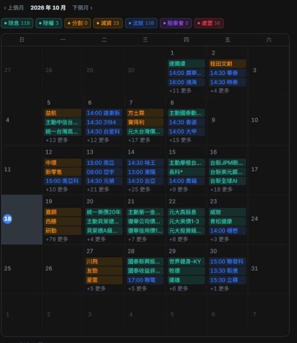Open the 元大美債1-3 event
The height and width of the screenshot is (343, 297).
coord(186,222)
